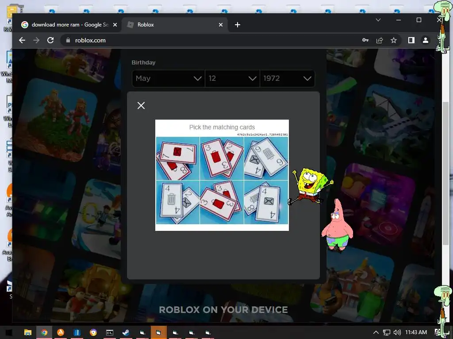This screenshot has height=339, width=453.
Task: Open a new browser tab
Action: pos(238,25)
